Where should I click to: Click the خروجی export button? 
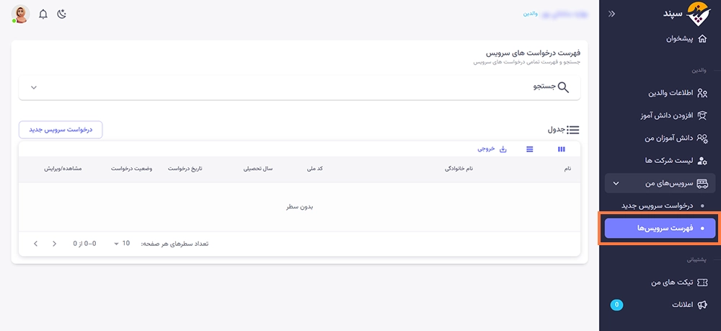coord(492,149)
